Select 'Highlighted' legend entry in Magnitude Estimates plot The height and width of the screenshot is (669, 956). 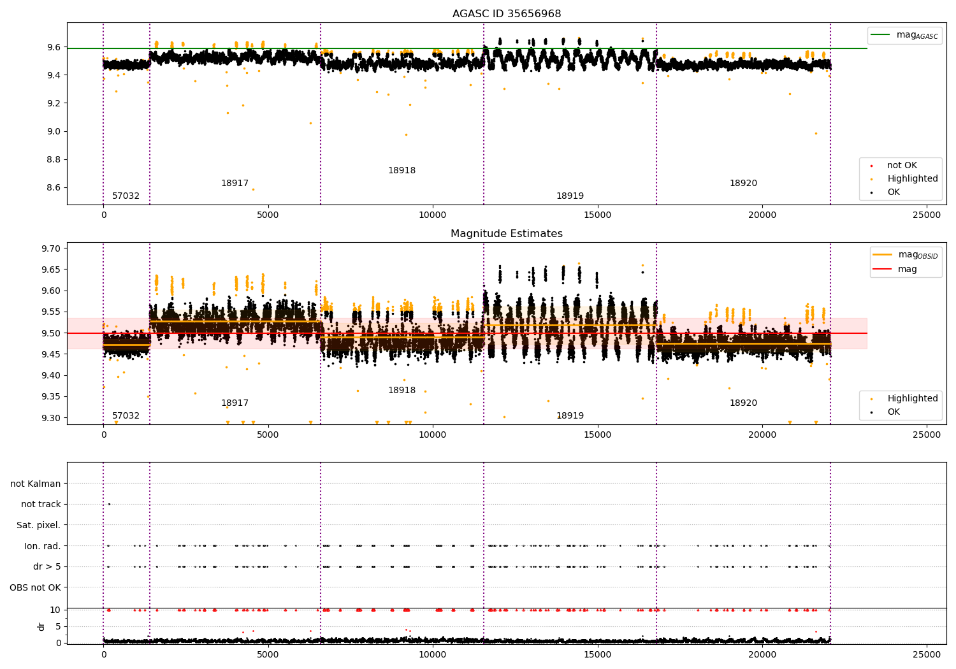coord(913,399)
